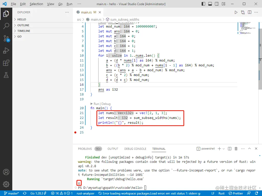262x196 pixels.
Task: Switch to the OUTPUT tab
Action: click(113, 149)
